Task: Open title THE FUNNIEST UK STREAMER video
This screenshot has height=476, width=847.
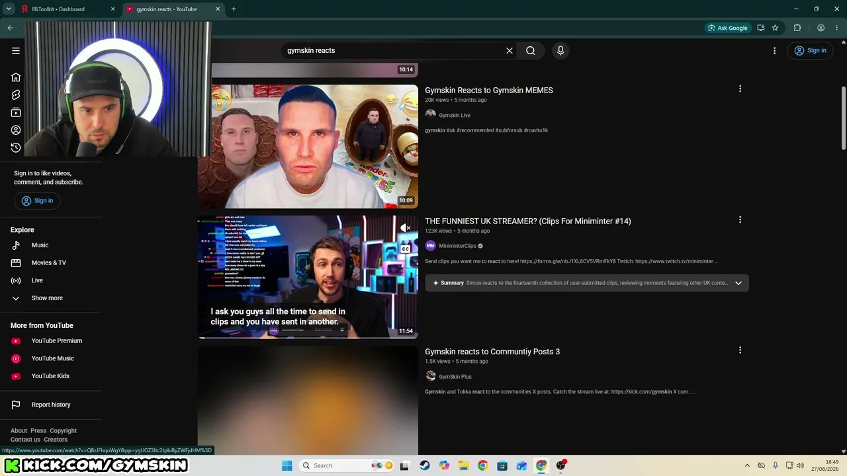Action: click(528, 221)
